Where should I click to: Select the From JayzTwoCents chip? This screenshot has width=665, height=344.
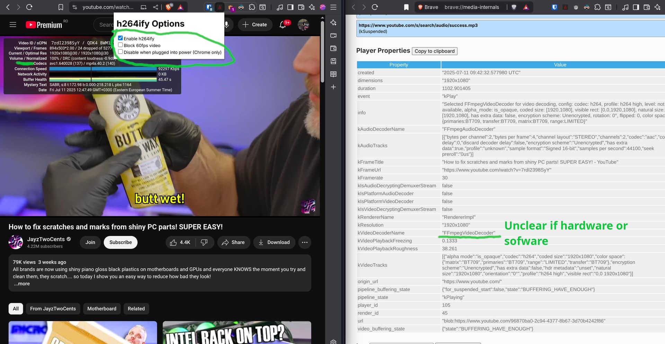click(x=53, y=309)
